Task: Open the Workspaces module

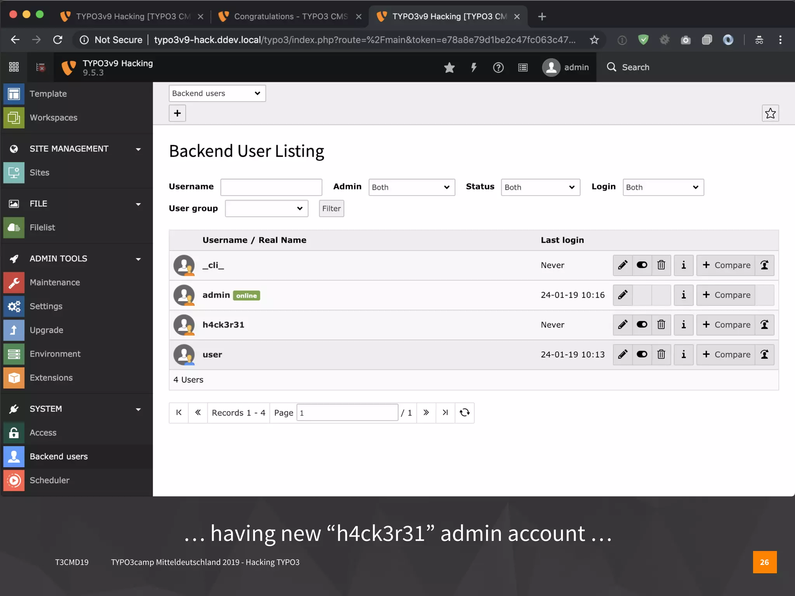Action: click(x=76, y=118)
